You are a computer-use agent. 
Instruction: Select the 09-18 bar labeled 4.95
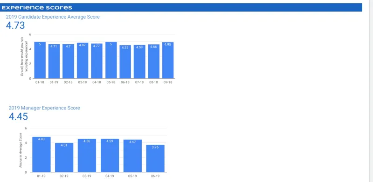[168, 61]
